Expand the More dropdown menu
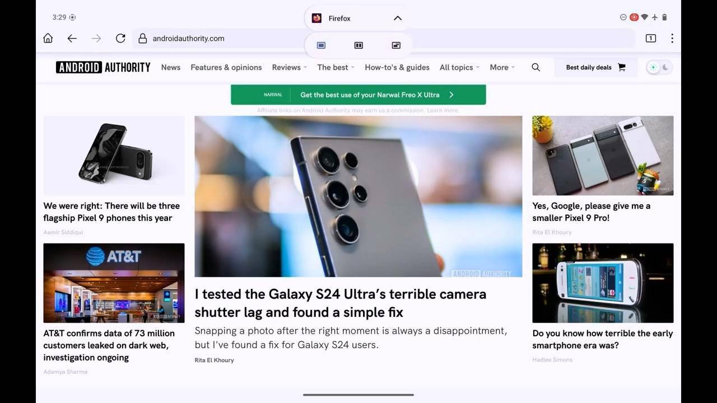The width and height of the screenshot is (717, 403). coord(502,67)
